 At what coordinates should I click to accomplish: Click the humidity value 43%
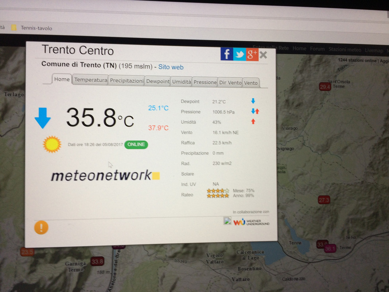click(217, 122)
